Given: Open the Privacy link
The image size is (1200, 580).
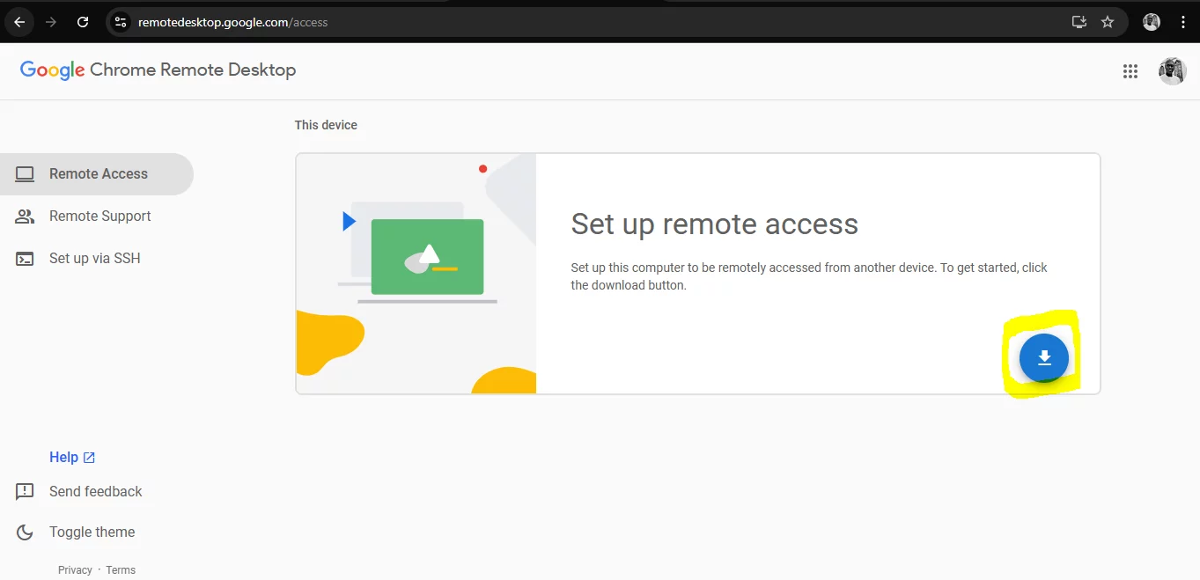Looking at the screenshot, I should pos(75,570).
